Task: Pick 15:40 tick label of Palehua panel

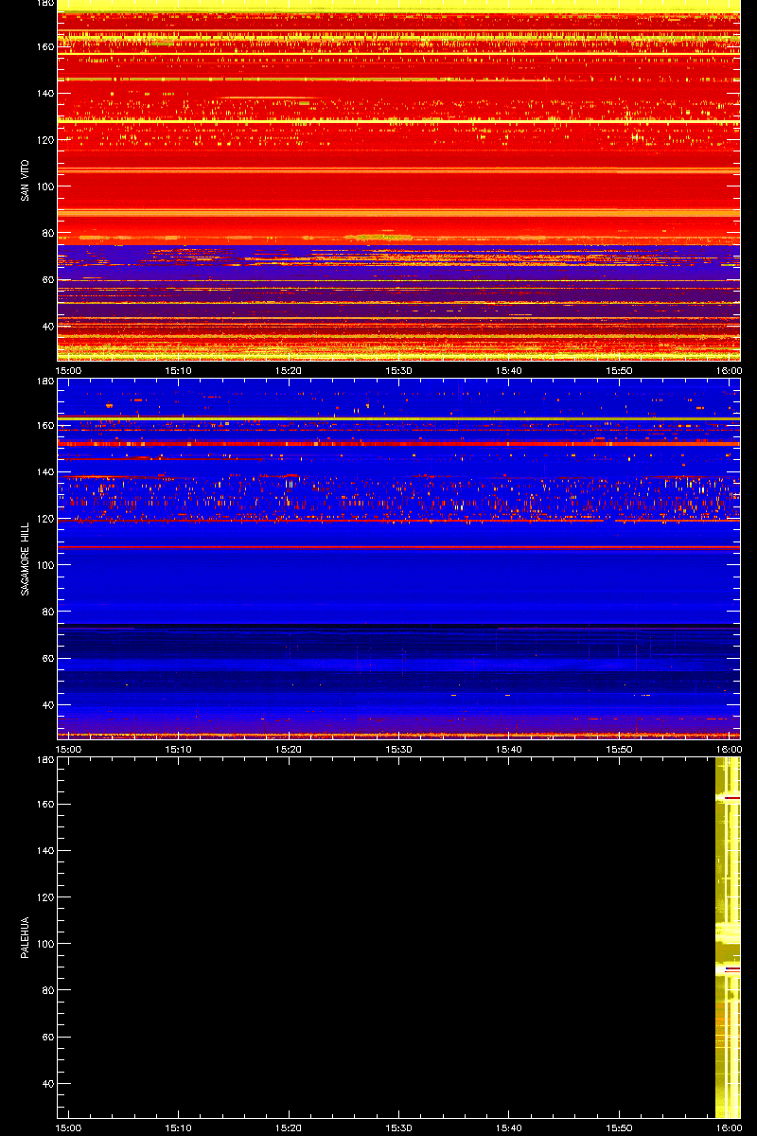Action: click(x=509, y=1128)
